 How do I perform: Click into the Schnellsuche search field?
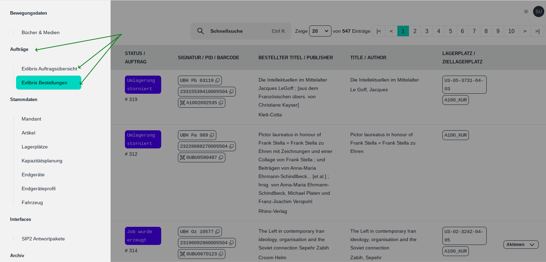point(237,31)
